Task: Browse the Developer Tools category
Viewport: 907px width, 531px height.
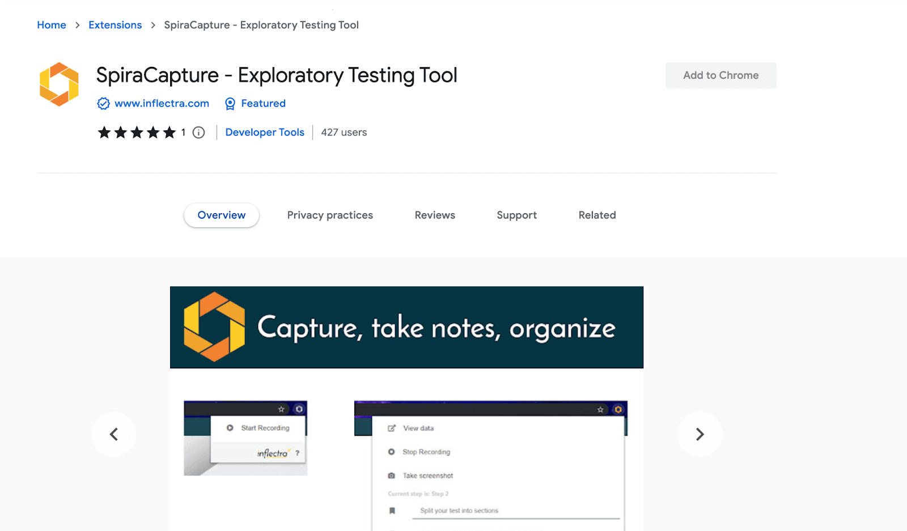Action: tap(265, 132)
